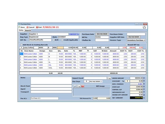Click rupee icon beside Net Amount
The image size is (165, 124).
(x=144, y=98)
